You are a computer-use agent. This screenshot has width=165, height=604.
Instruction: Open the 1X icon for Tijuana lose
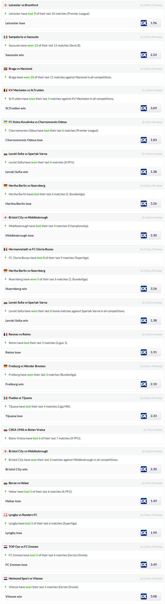tap(144, 416)
